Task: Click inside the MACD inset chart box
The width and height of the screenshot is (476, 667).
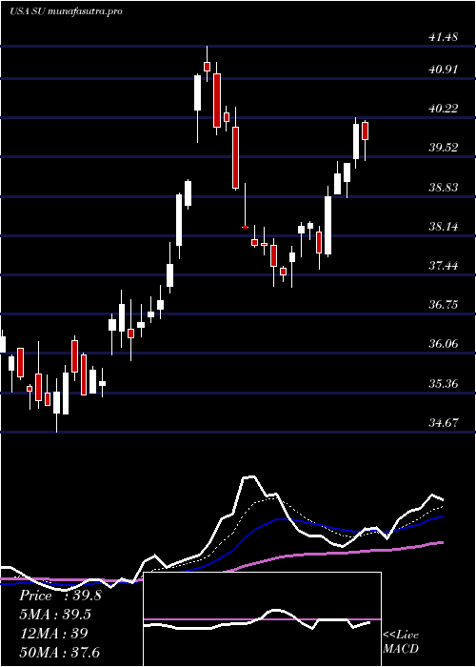Action: (x=262, y=619)
